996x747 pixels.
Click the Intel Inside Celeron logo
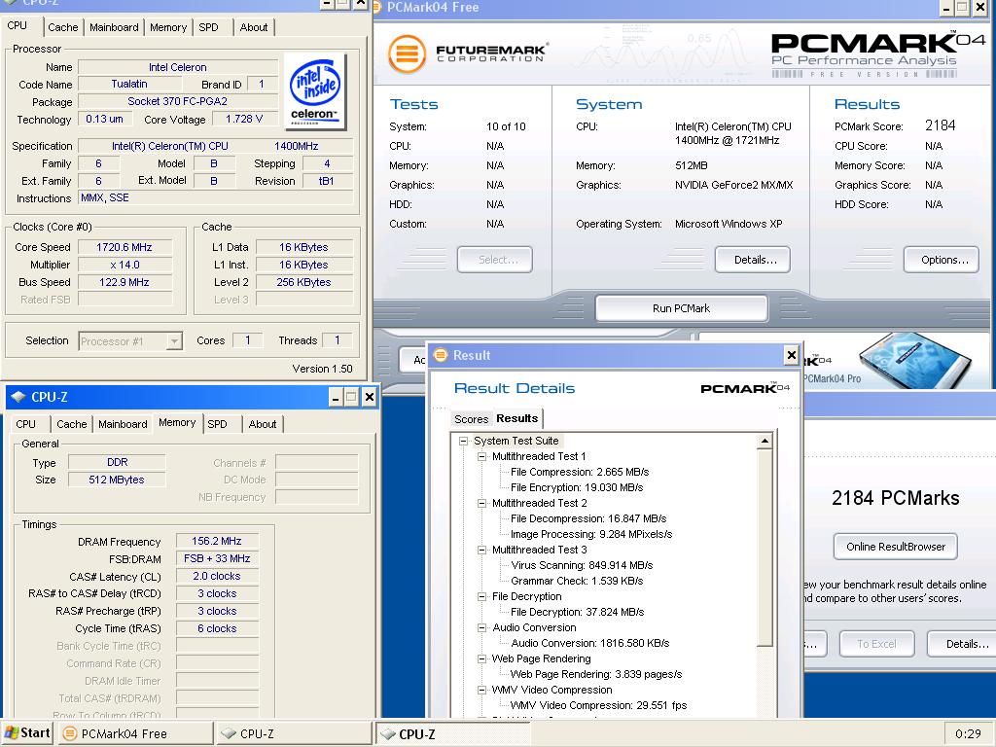pos(316,90)
